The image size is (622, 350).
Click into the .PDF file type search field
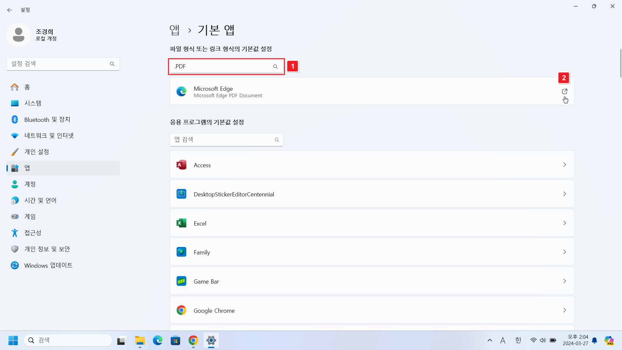(x=226, y=66)
